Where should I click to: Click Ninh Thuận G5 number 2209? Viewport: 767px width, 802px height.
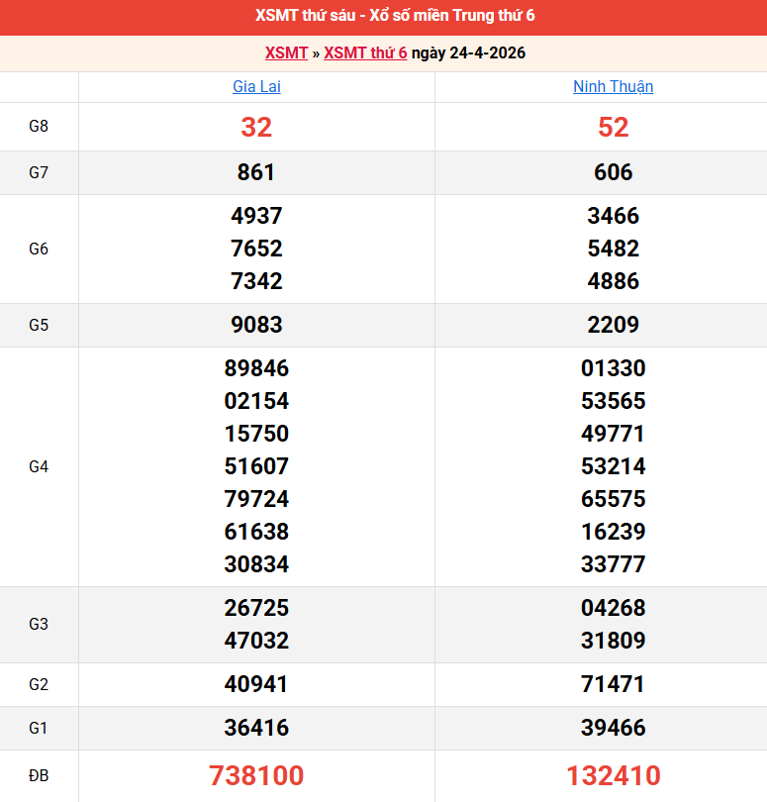pos(613,325)
